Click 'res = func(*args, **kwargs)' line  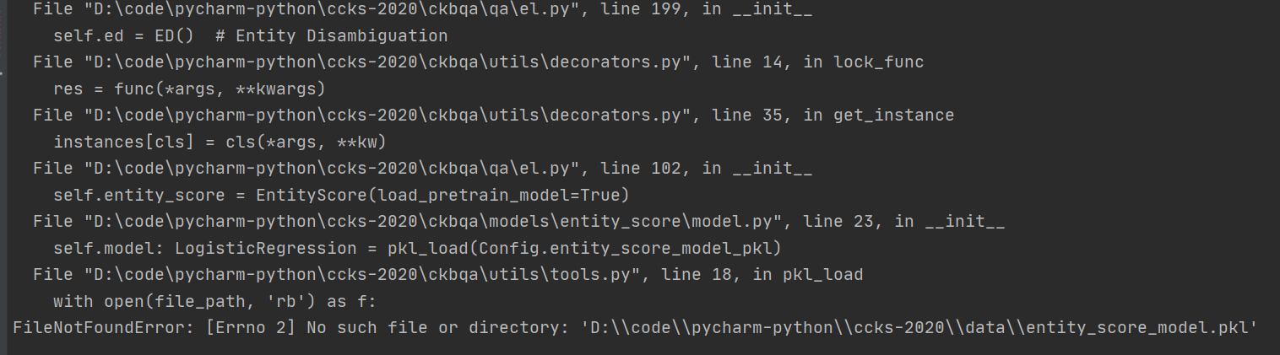pyautogui.click(x=189, y=89)
